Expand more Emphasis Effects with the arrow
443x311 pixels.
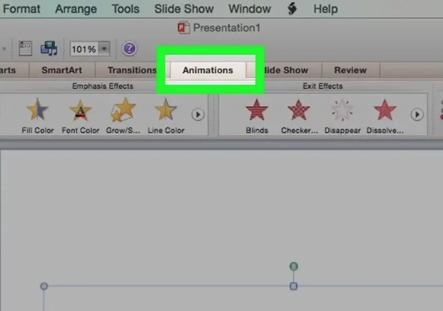[198, 115]
